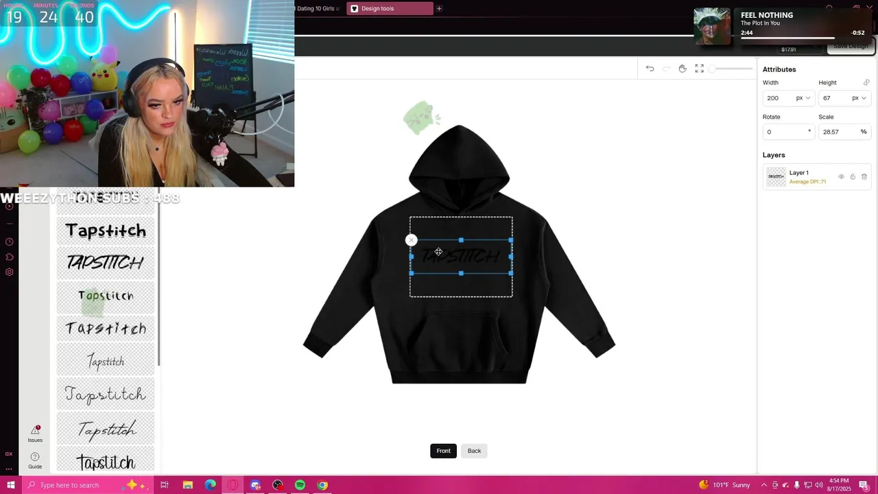Open the Height unit px dropdown
The width and height of the screenshot is (878, 494).
[x=859, y=98]
